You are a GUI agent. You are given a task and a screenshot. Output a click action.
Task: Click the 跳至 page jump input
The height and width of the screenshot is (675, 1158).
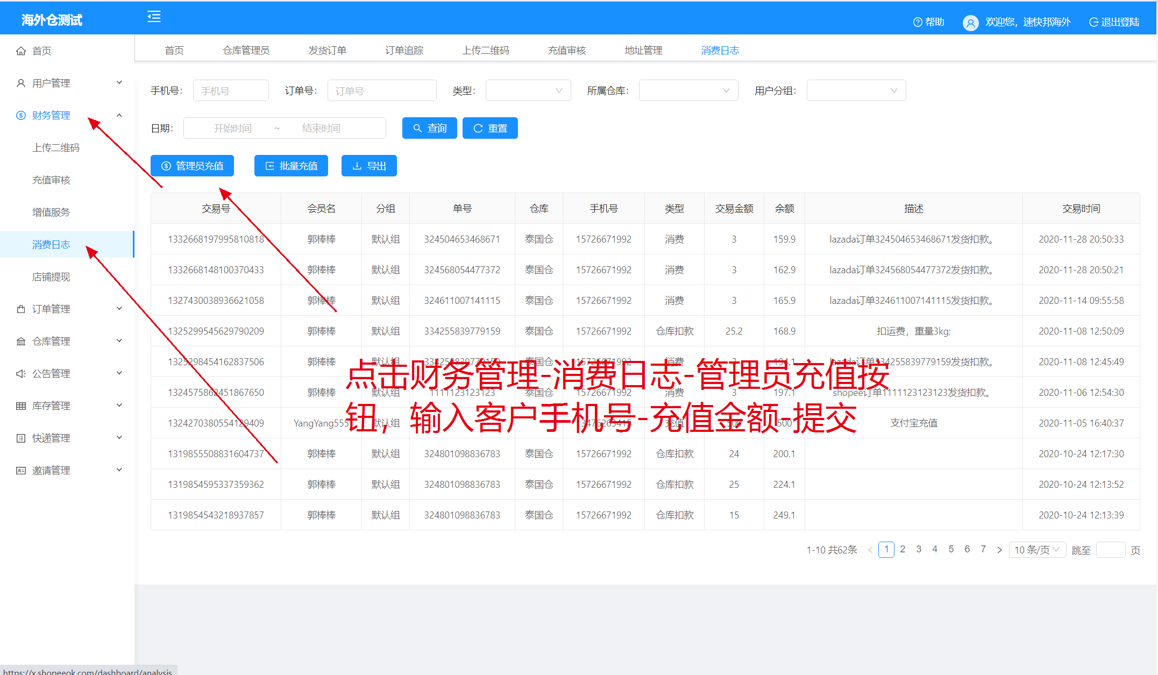(x=1111, y=550)
